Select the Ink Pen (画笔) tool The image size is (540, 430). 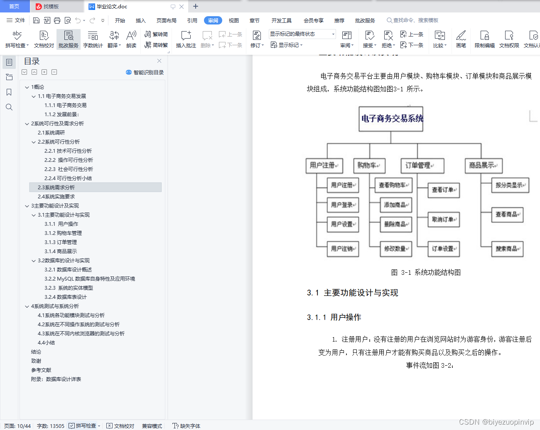click(461, 39)
